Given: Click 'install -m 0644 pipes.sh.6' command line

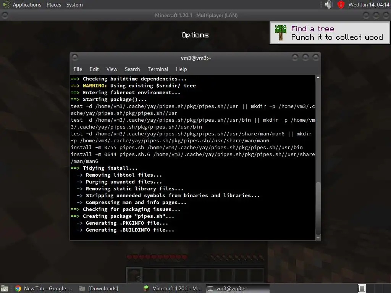Looking at the screenshot, I should [x=192, y=155].
